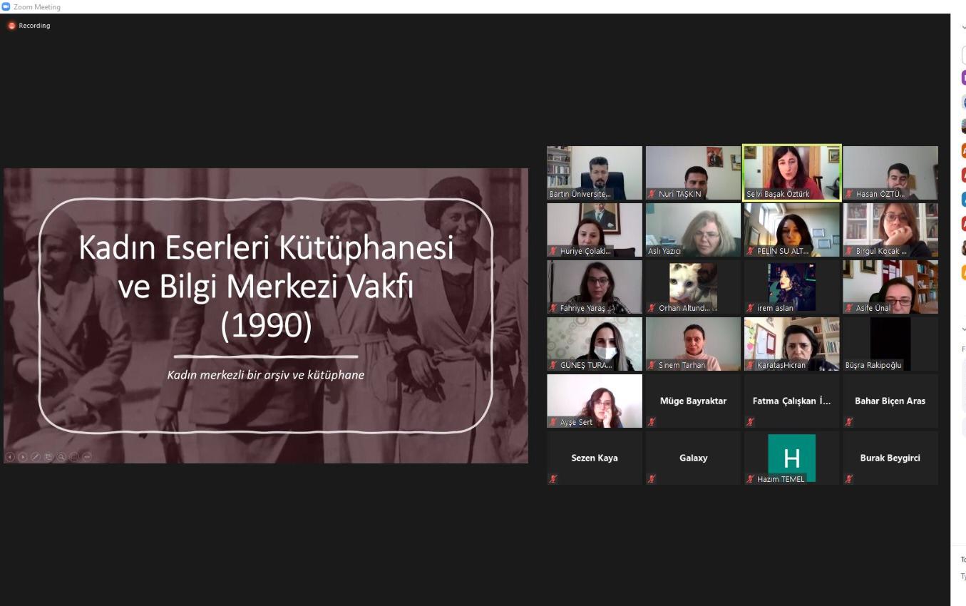966x606 pixels.
Task: Open more slideshow options ellipsis menu
Action: (x=87, y=457)
